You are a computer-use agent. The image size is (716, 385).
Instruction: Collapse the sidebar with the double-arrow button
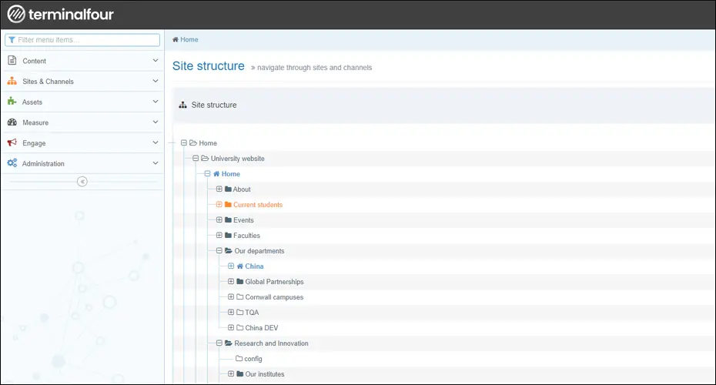click(82, 182)
